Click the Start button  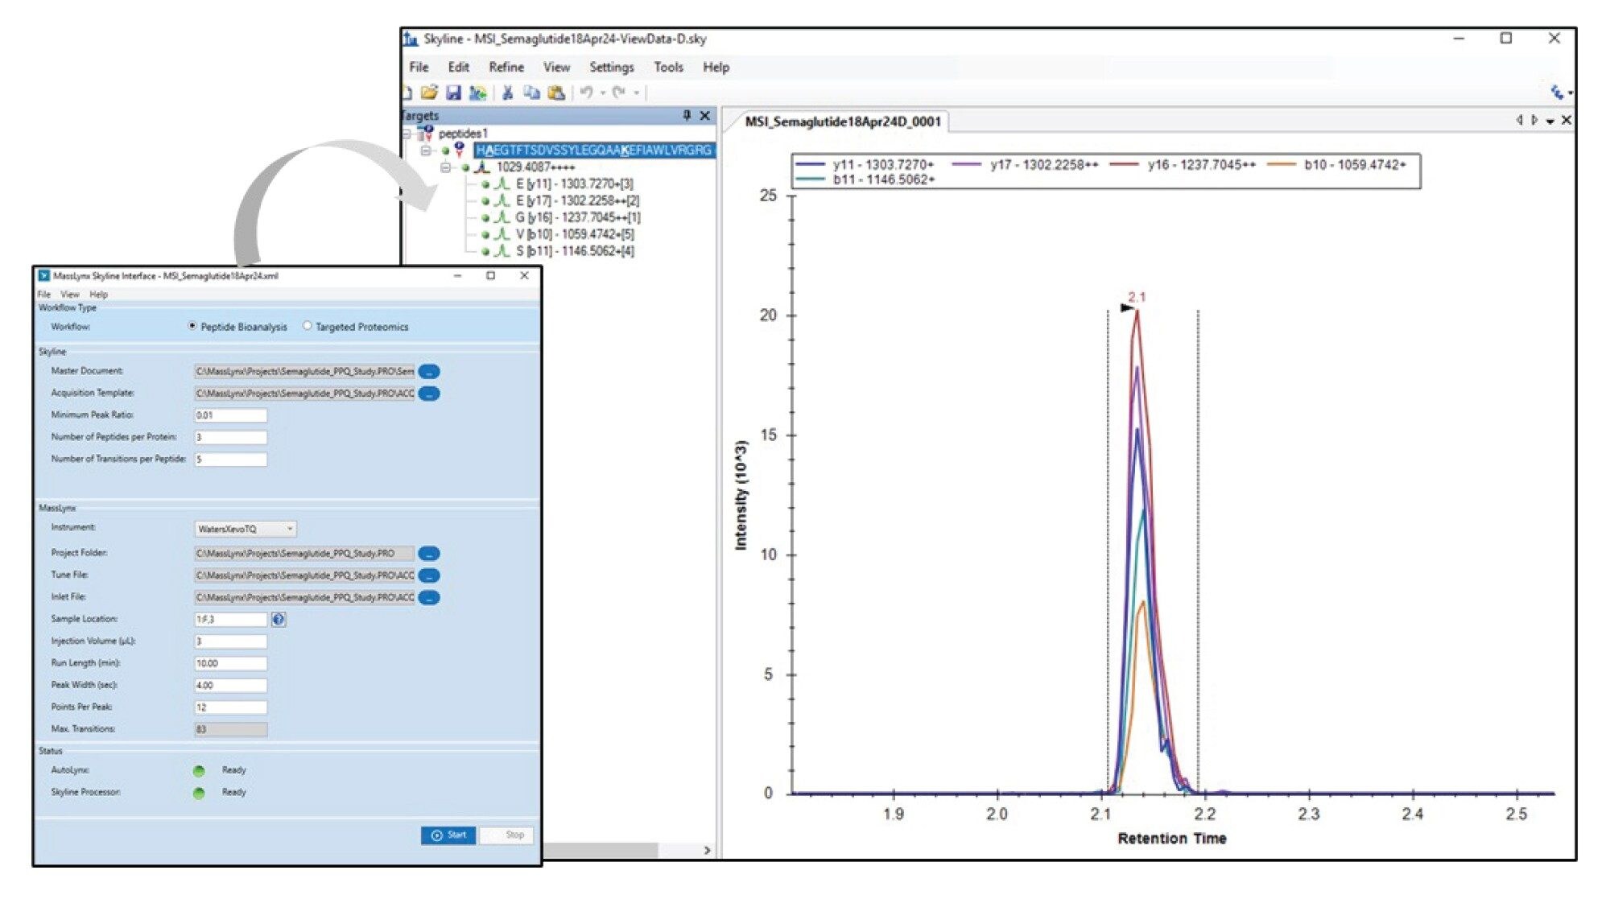tap(448, 835)
